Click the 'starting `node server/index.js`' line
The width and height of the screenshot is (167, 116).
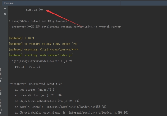pos(41,55)
